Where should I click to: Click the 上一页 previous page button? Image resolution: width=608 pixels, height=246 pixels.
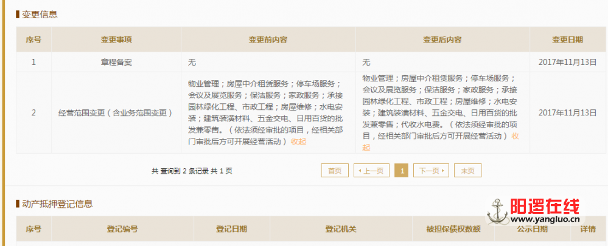click(x=371, y=171)
